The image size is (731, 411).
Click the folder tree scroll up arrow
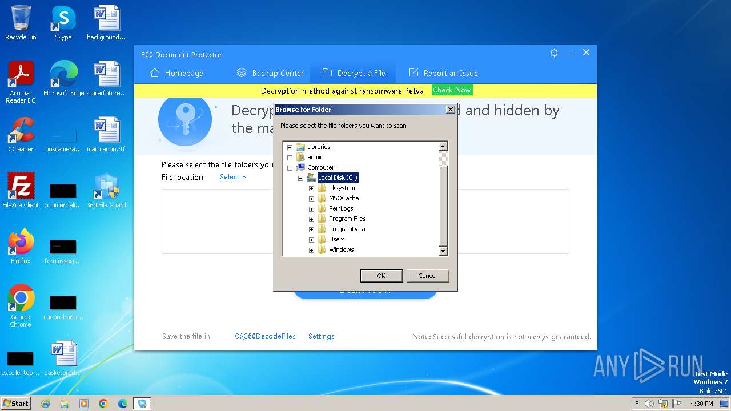point(443,147)
